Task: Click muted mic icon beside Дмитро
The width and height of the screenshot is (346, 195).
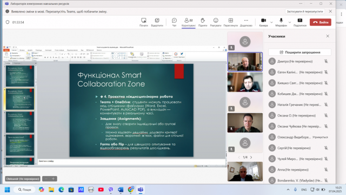Action: pyautogui.click(x=326, y=61)
